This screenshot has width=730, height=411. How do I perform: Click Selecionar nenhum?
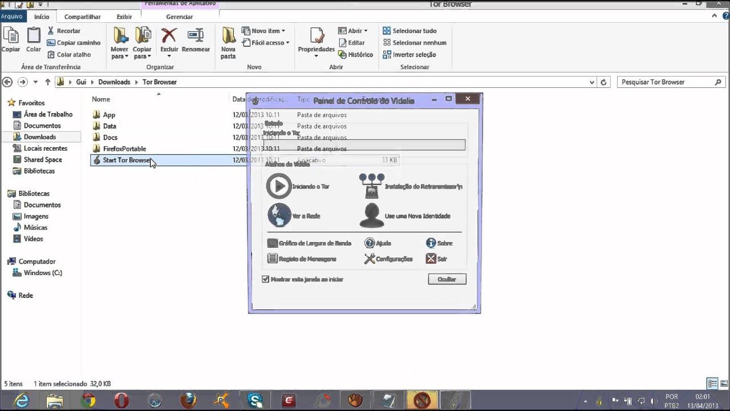pyautogui.click(x=415, y=43)
